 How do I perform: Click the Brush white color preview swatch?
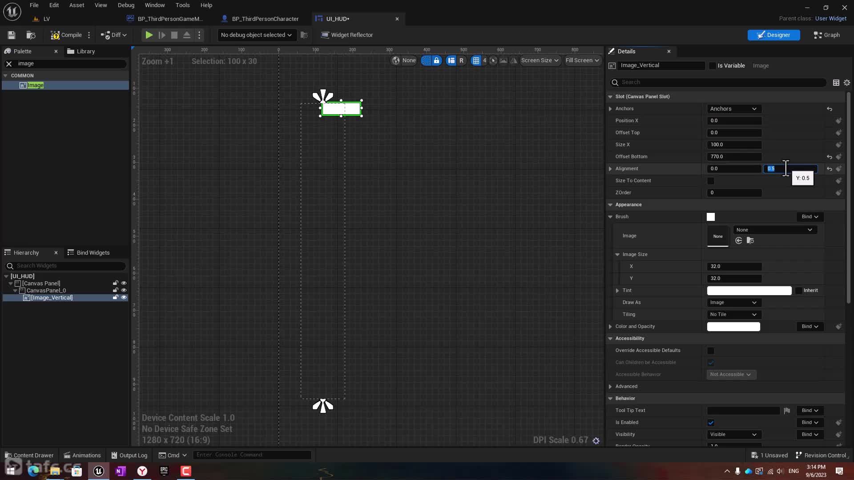click(711, 217)
